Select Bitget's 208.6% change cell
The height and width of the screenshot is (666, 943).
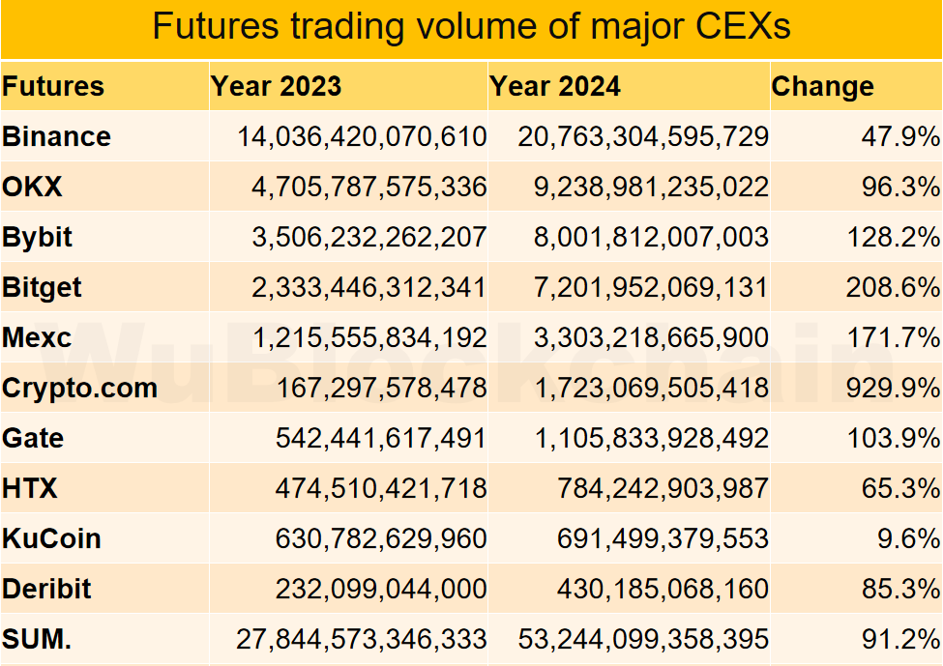(900, 287)
